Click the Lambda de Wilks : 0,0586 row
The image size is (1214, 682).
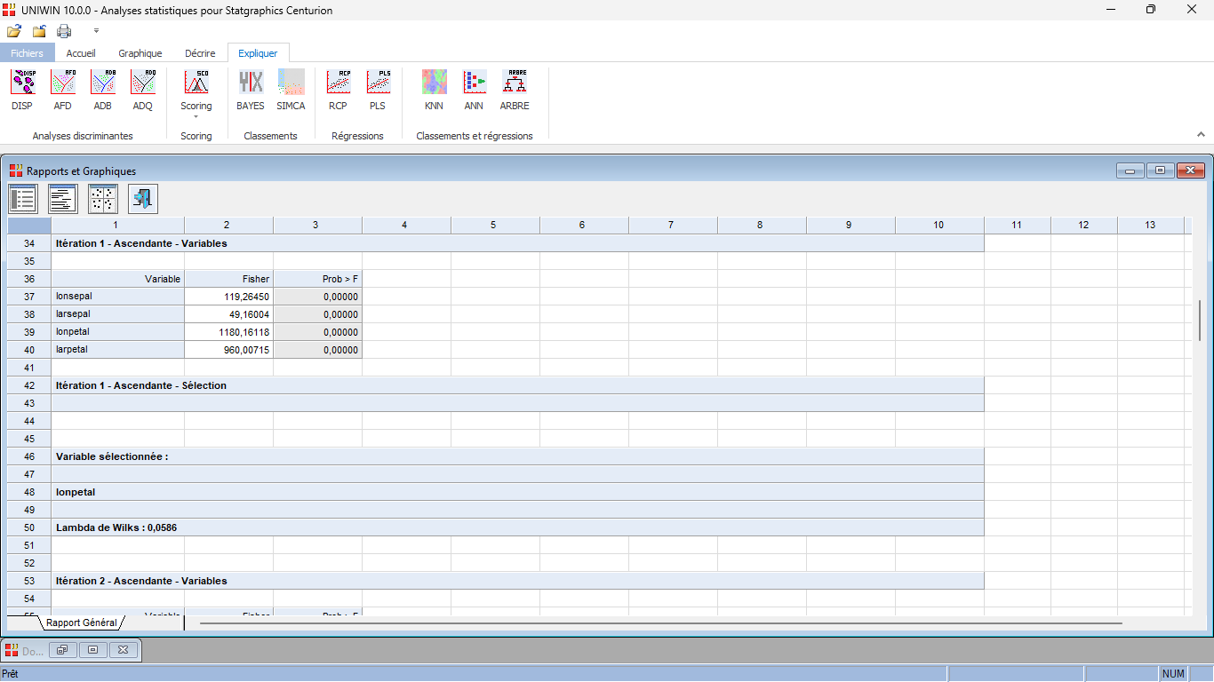tap(518, 527)
